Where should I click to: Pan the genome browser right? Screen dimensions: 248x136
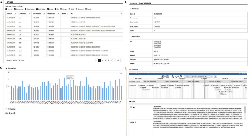coord(167,77)
